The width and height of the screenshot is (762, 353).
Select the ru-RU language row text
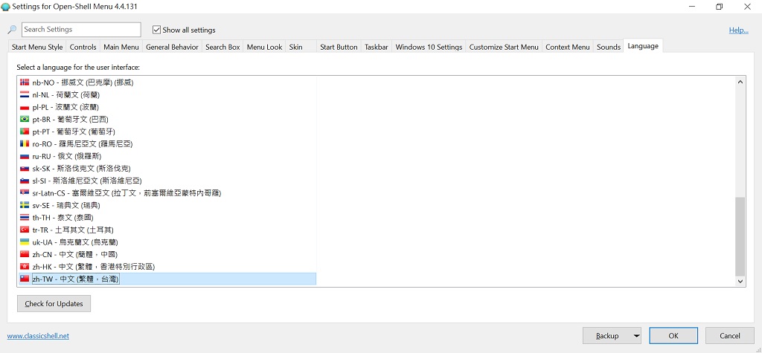pyautogui.click(x=68, y=156)
